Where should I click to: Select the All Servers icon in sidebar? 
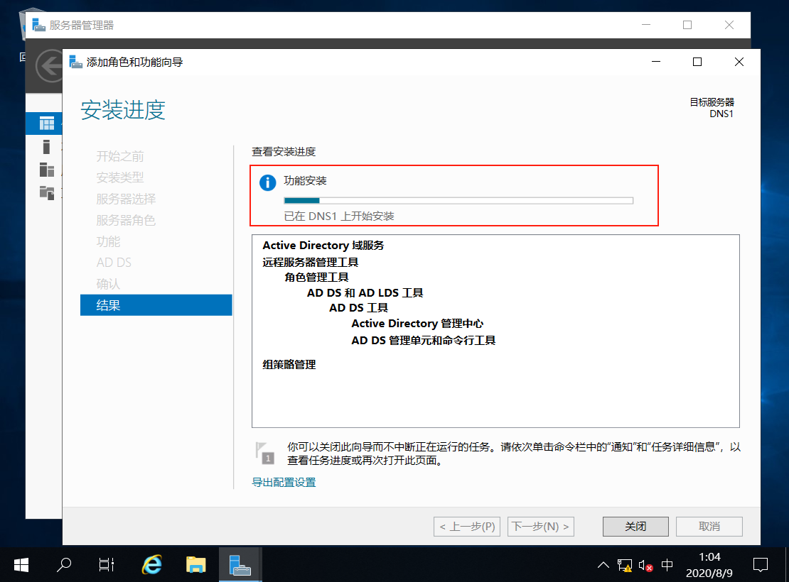47,170
